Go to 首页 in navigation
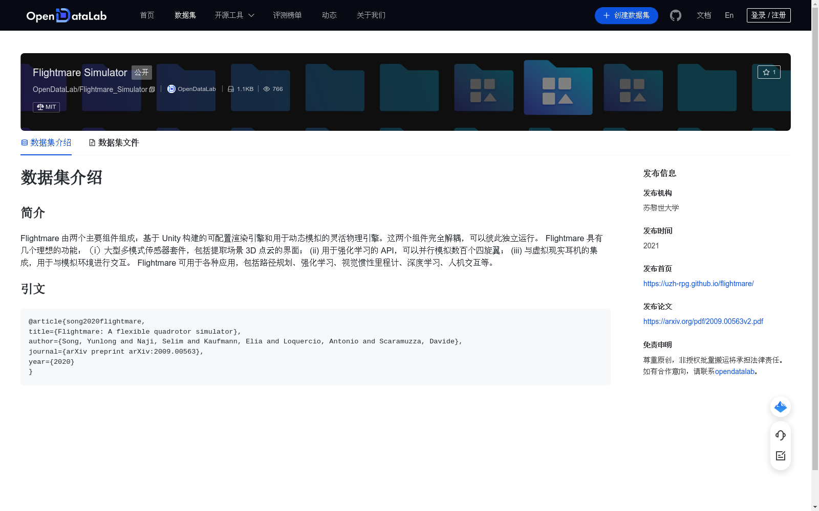The width and height of the screenshot is (819, 511). click(x=147, y=15)
